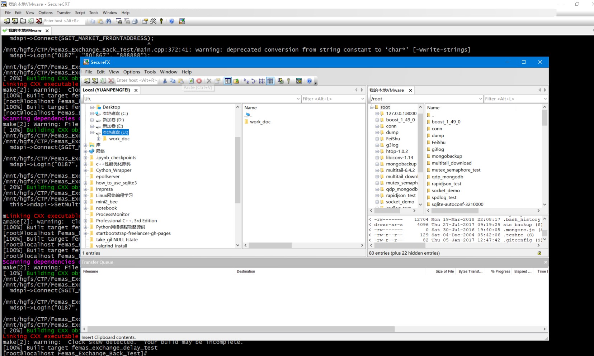Click the key icon in SecureCRT toolbar

[161, 21]
